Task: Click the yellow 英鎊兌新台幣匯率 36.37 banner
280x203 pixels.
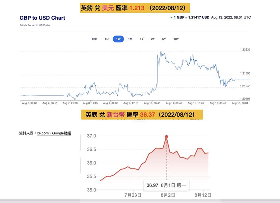Action: (142, 115)
